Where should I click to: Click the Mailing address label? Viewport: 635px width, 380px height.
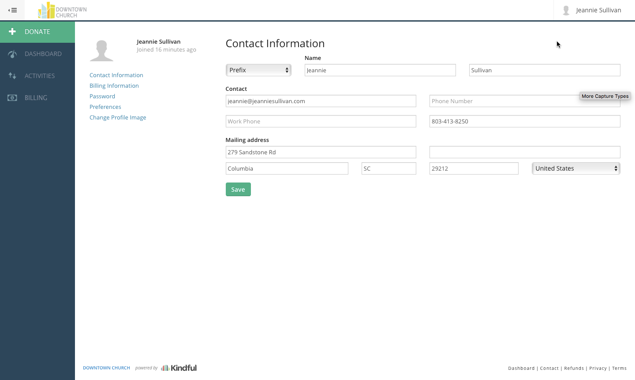[247, 140]
